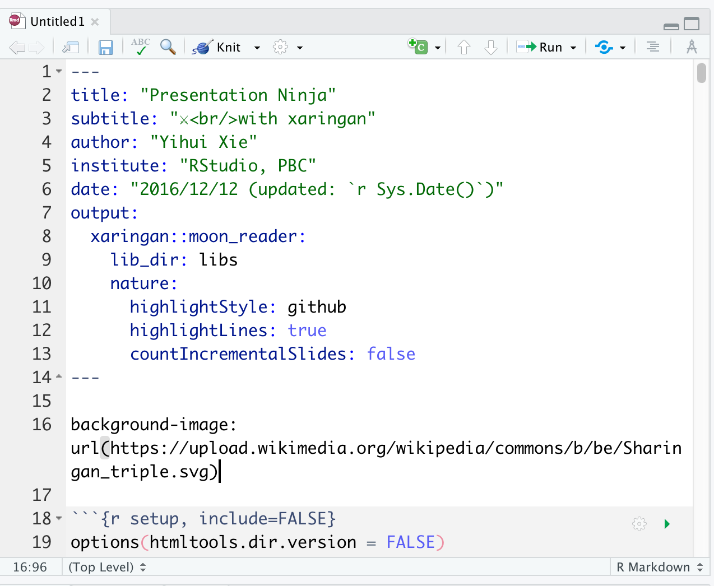Click on the output: line
Screen dimensions: 714x586
tap(104, 213)
